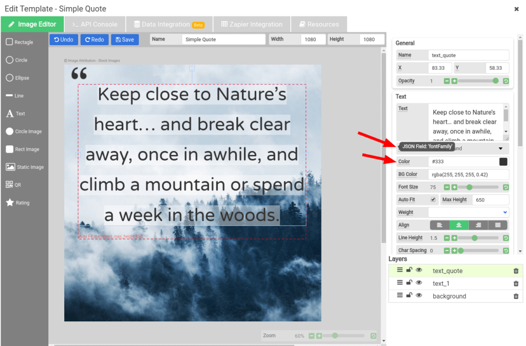The height and width of the screenshot is (346, 526).
Task: Add a Circle Image element
Action: point(24,131)
